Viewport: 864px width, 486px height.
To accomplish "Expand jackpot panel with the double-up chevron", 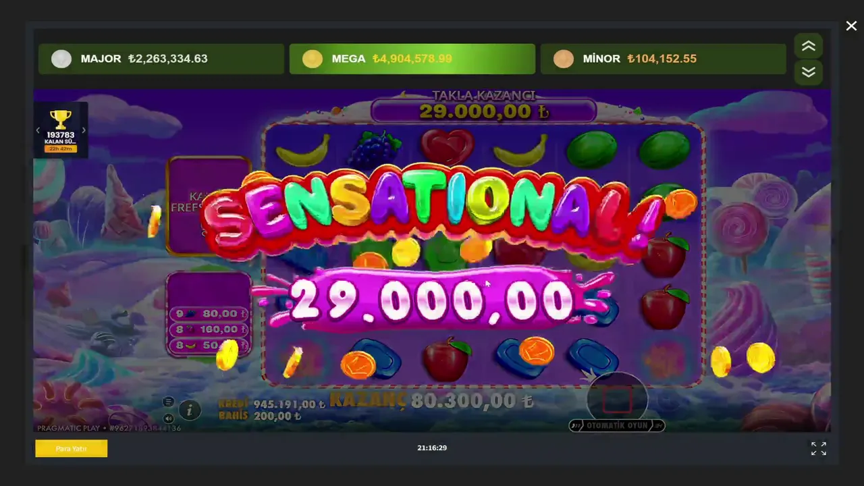I will (x=809, y=47).
